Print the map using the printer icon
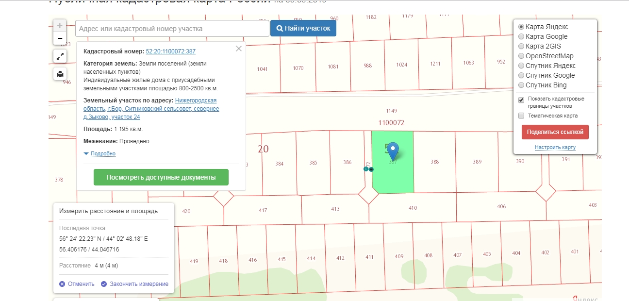Screen dimensions: 629x301 [x=60, y=74]
